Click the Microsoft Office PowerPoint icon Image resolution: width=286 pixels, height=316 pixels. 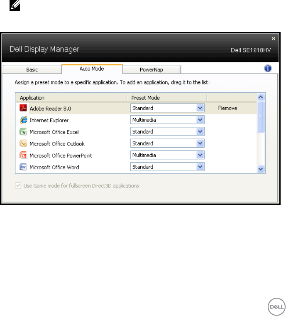pyautogui.click(x=23, y=155)
